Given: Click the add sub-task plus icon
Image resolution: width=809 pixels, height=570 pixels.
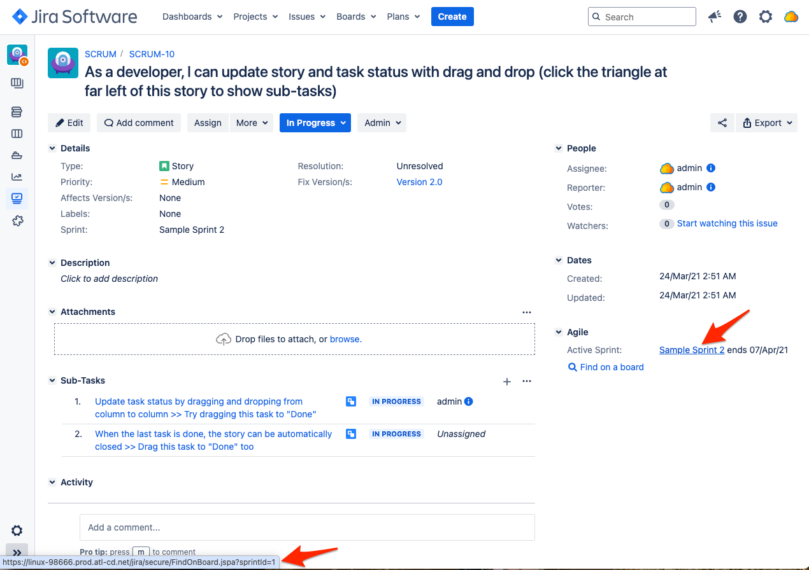Looking at the screenshot, I should 507,382.
